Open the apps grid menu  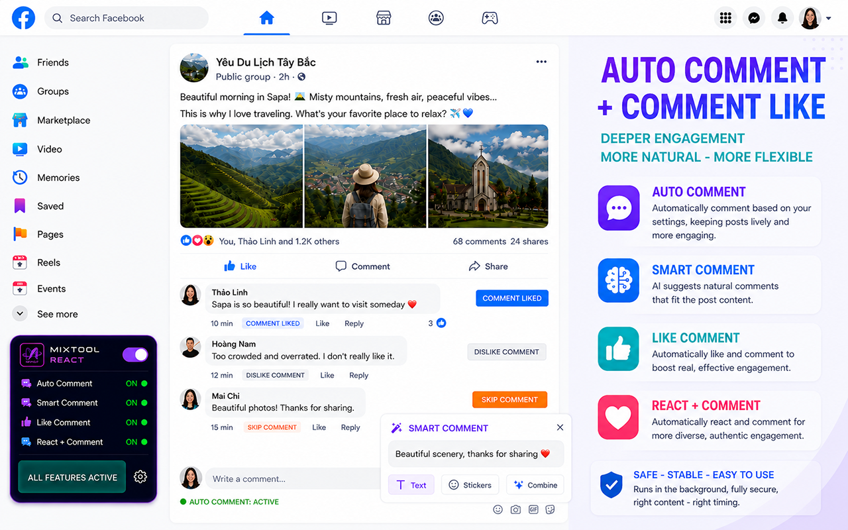pos(726,18)
